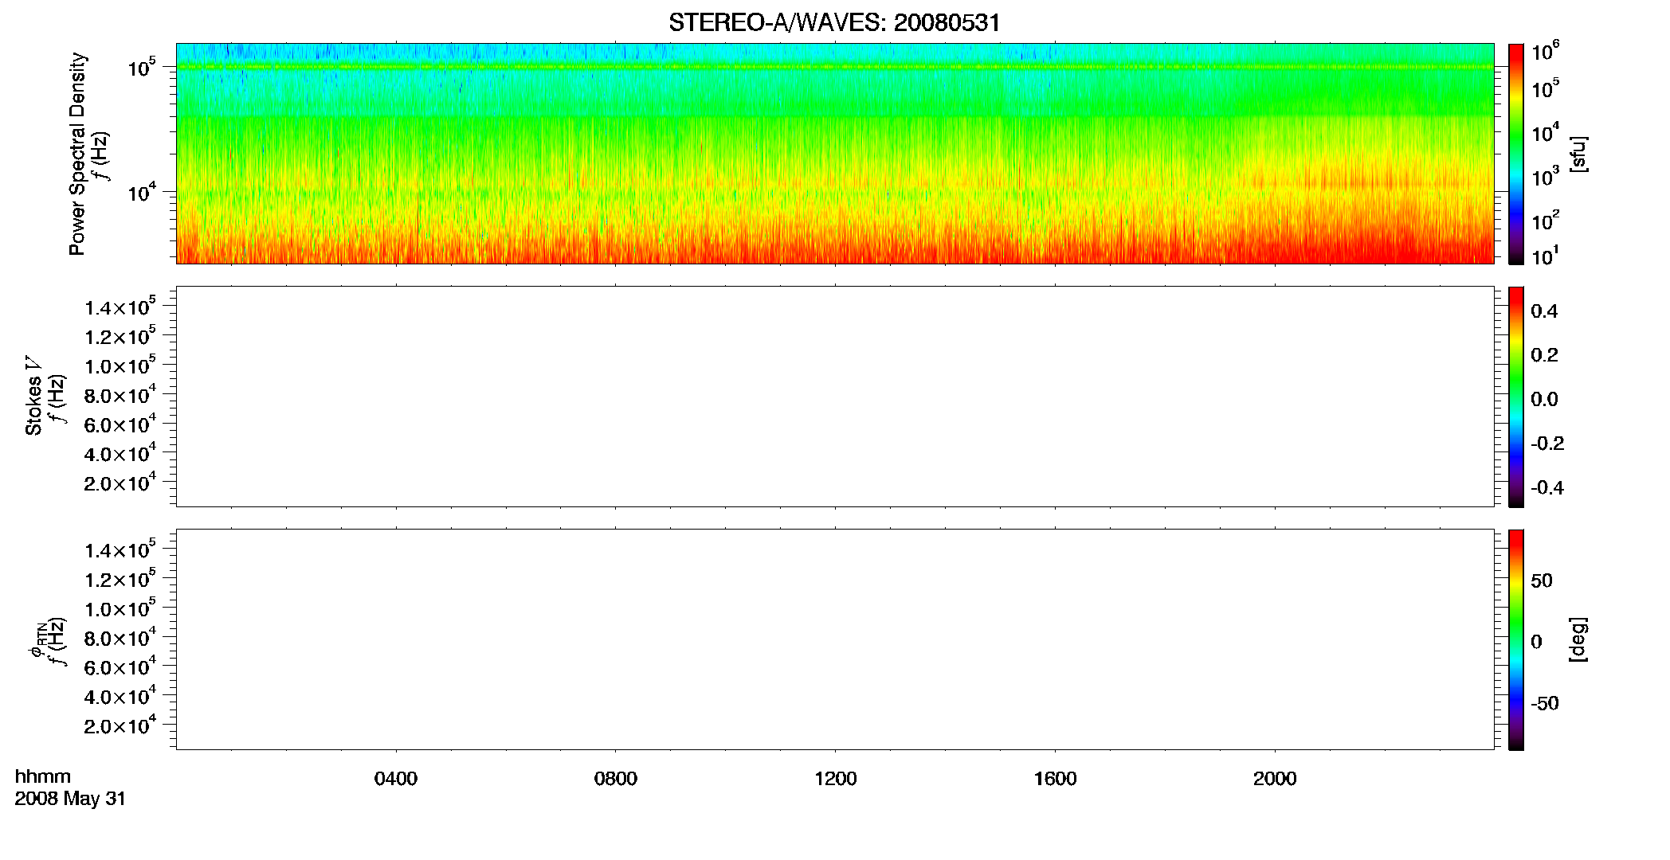The height and width of the screenshot is (860, 1670).
Task: Click the empty phi RTN plot panel
Action: click(835, 639)
